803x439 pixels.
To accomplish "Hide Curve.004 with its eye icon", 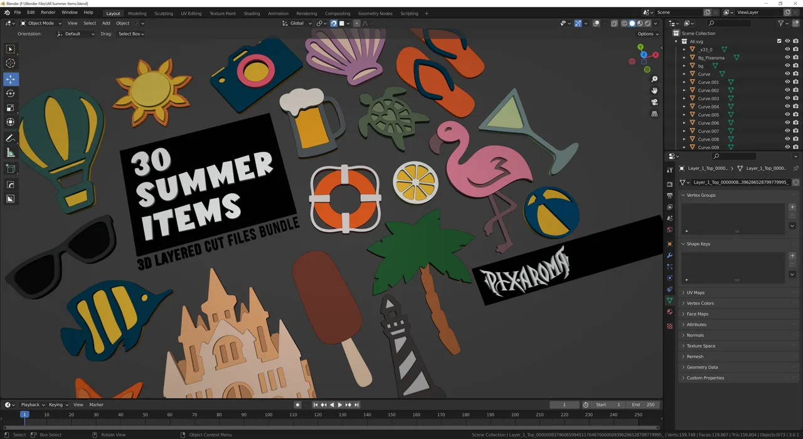I will [x=787, y=107].
